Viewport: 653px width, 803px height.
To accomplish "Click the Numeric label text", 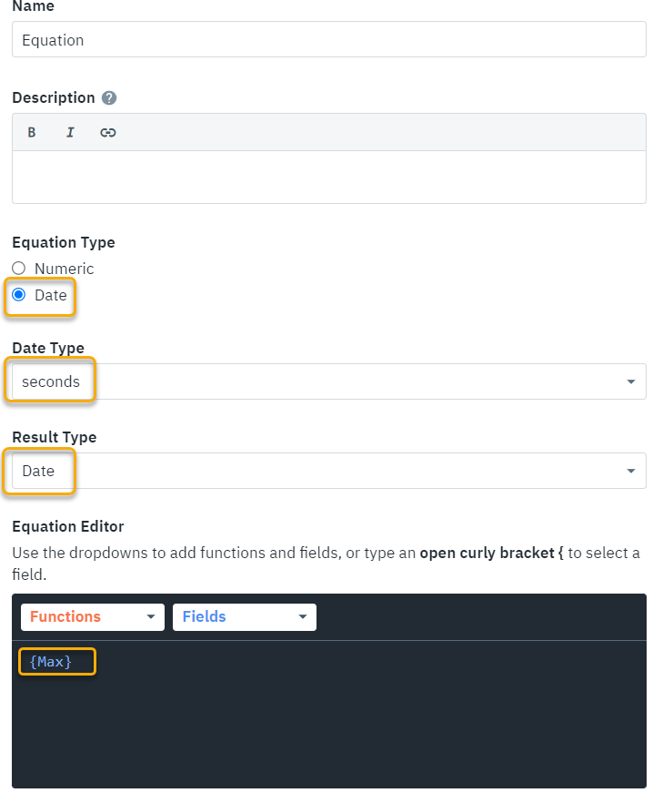I will pyautogui.click(x=64, y=269).
